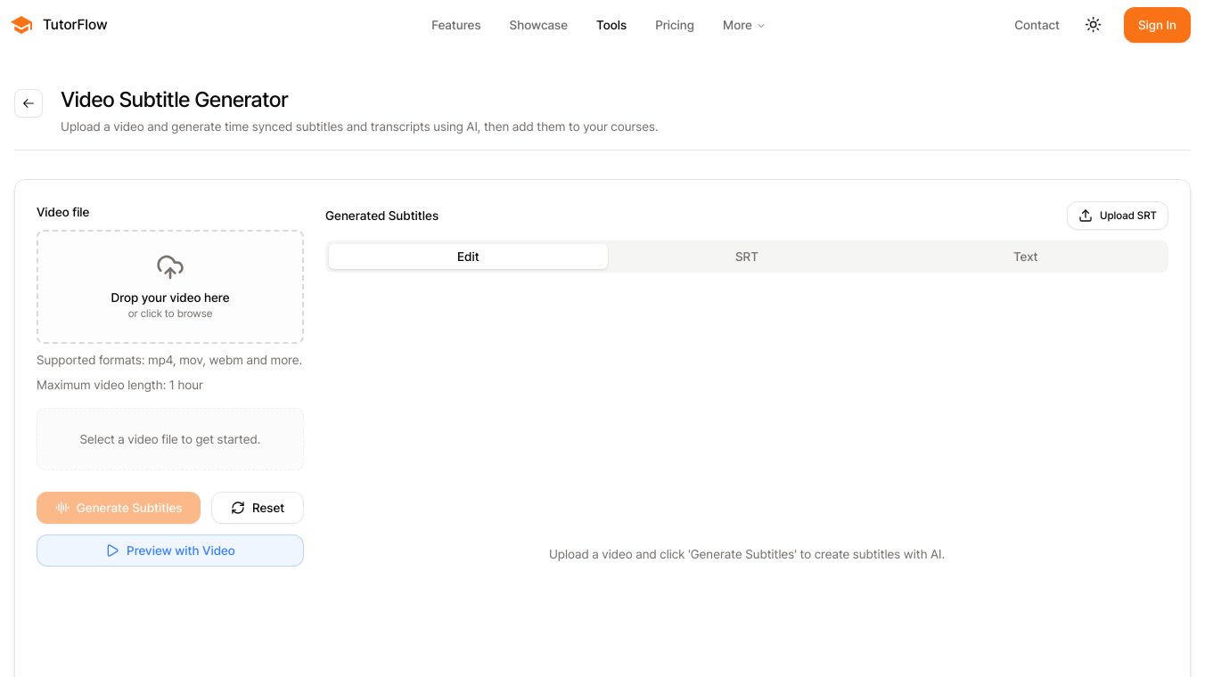The width and height of the screenshot is (1205, 677).
Task: Click the TutorFlow brand name
Action: click(x=75, y=25)
